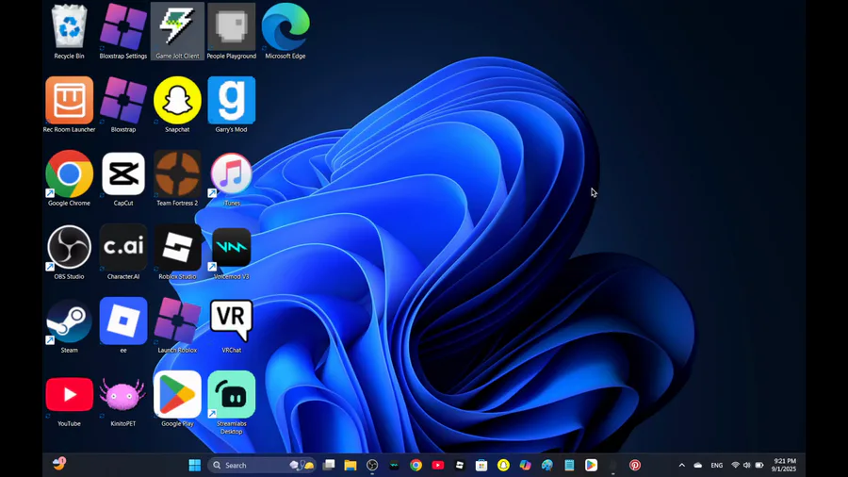Select the Streamlabs Desktop shortcut
The height and width of the screenshot is (477, 848).
pos(232,403)
